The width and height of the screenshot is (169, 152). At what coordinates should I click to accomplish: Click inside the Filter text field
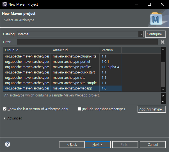[87, 42]
